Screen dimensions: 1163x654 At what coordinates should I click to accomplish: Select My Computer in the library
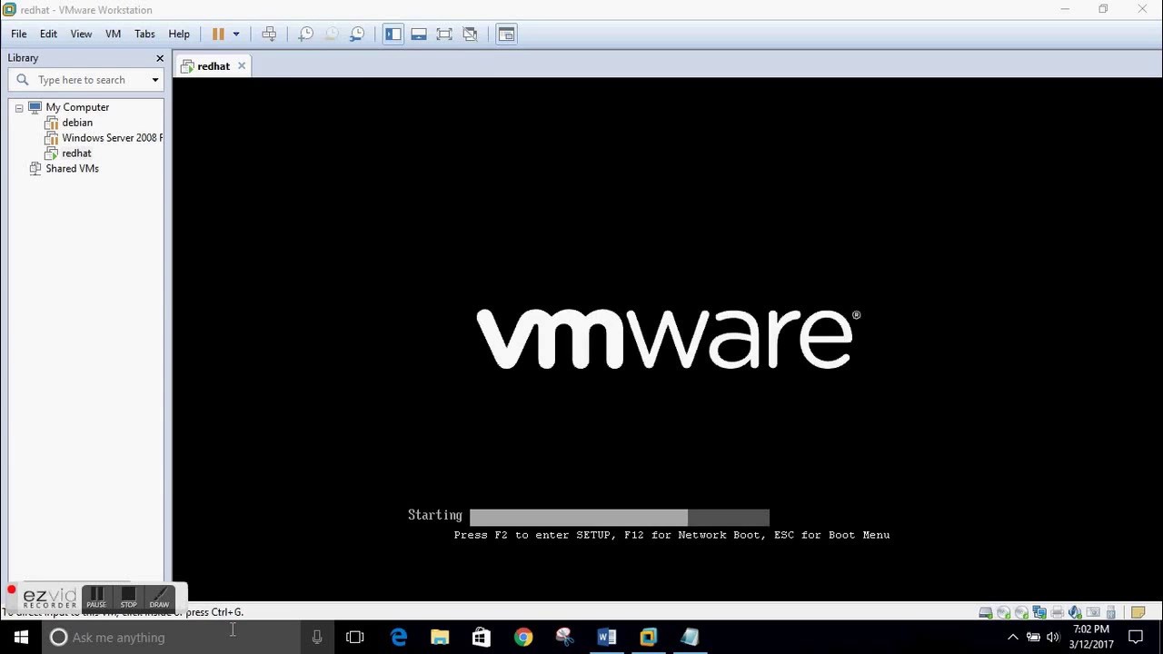pos(77,107)
